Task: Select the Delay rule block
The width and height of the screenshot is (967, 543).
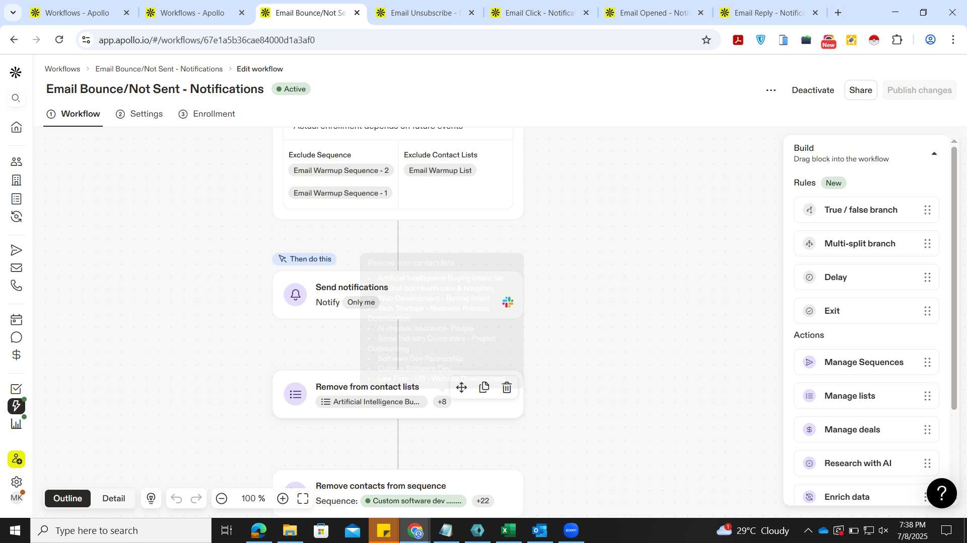Action: coord(866,277)
